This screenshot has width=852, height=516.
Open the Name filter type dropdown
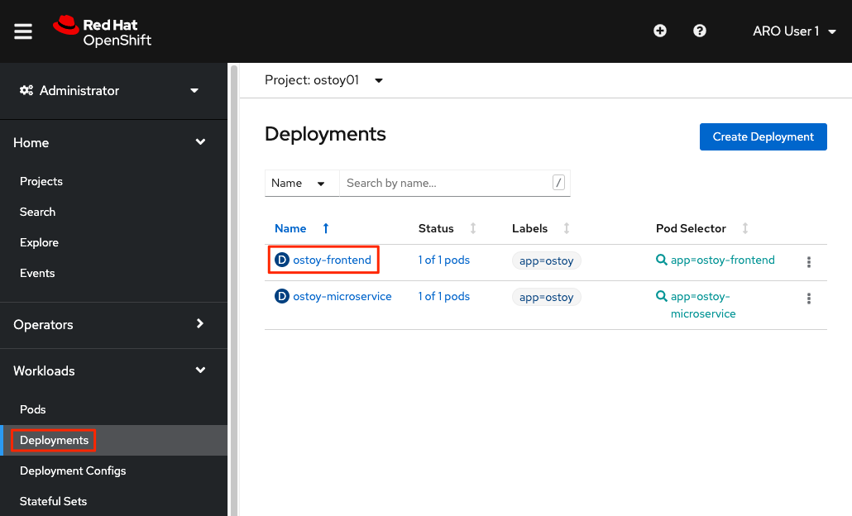tap(301, 183)
